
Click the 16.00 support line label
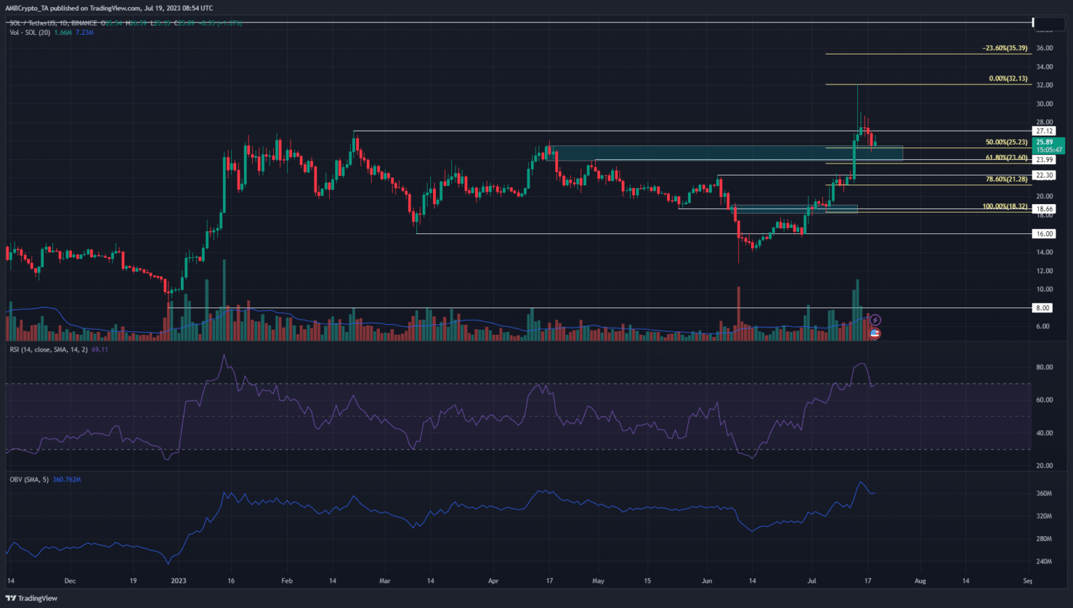[1044, 234]
